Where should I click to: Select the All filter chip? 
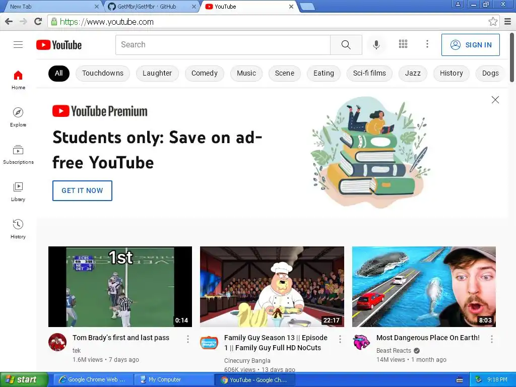click(x=59, y=73)
